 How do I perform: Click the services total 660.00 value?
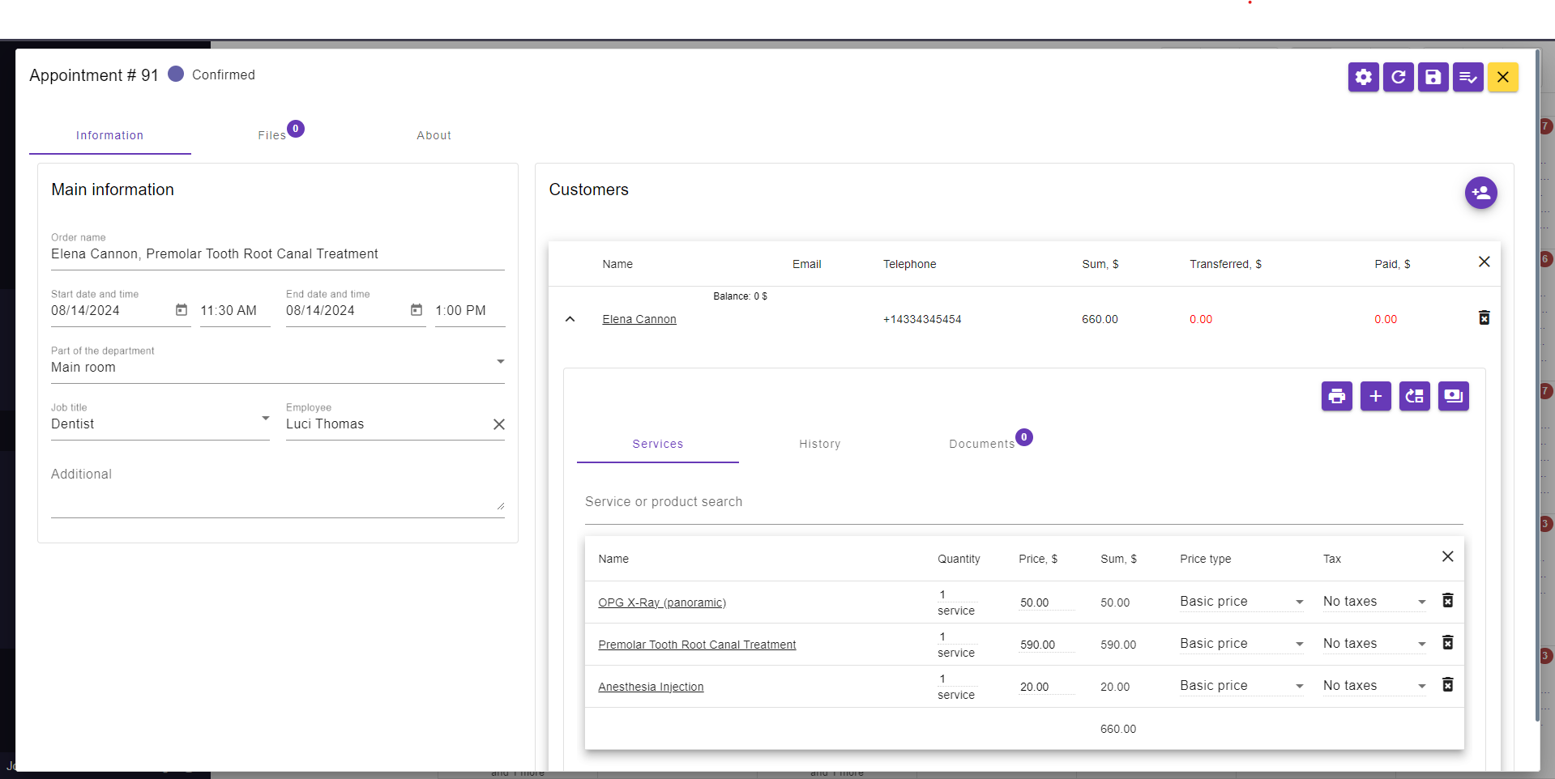pyautogui.click(x=1118, y=729)
